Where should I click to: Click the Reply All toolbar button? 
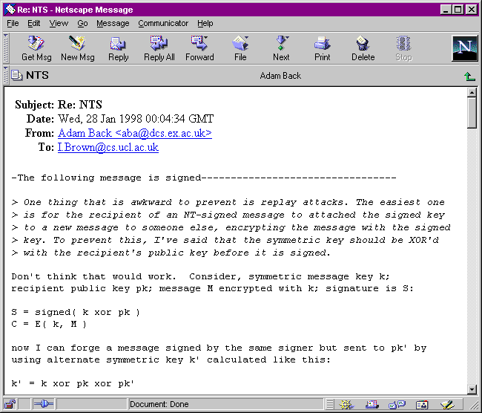click(159, 48)
